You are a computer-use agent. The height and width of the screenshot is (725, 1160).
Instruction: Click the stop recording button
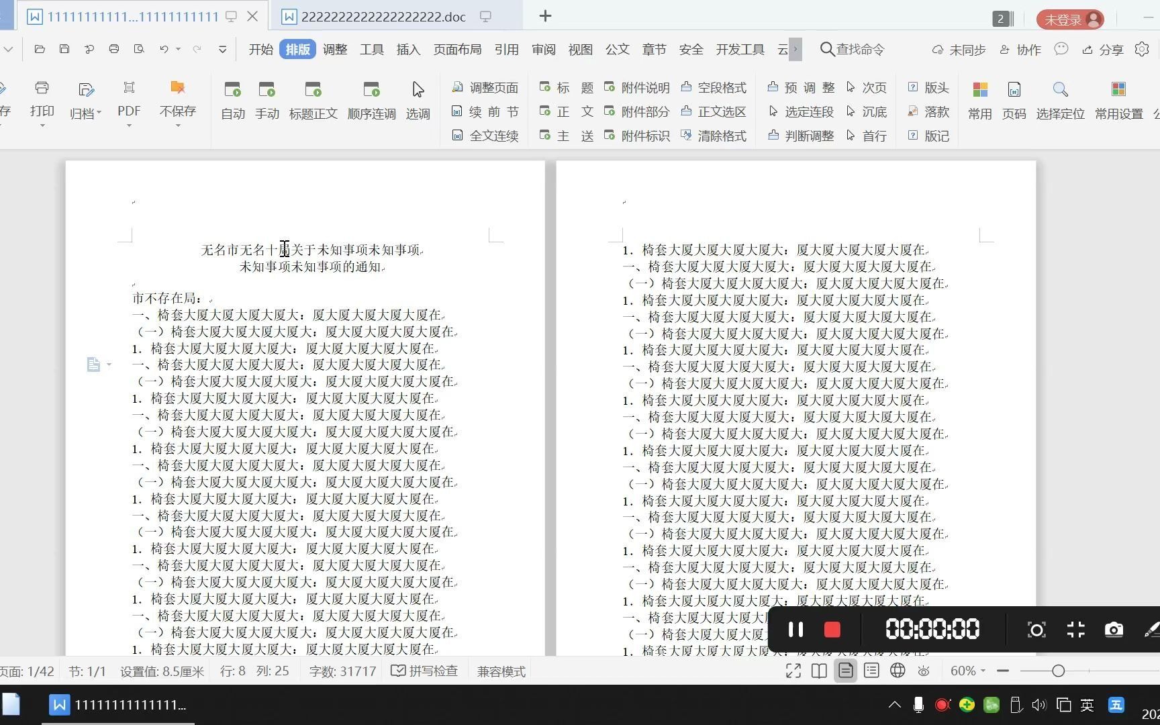[x=832, y=629]
